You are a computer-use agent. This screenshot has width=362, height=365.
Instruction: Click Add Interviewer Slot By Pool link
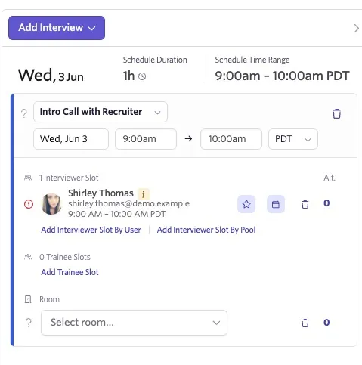[x=206, y=230]
